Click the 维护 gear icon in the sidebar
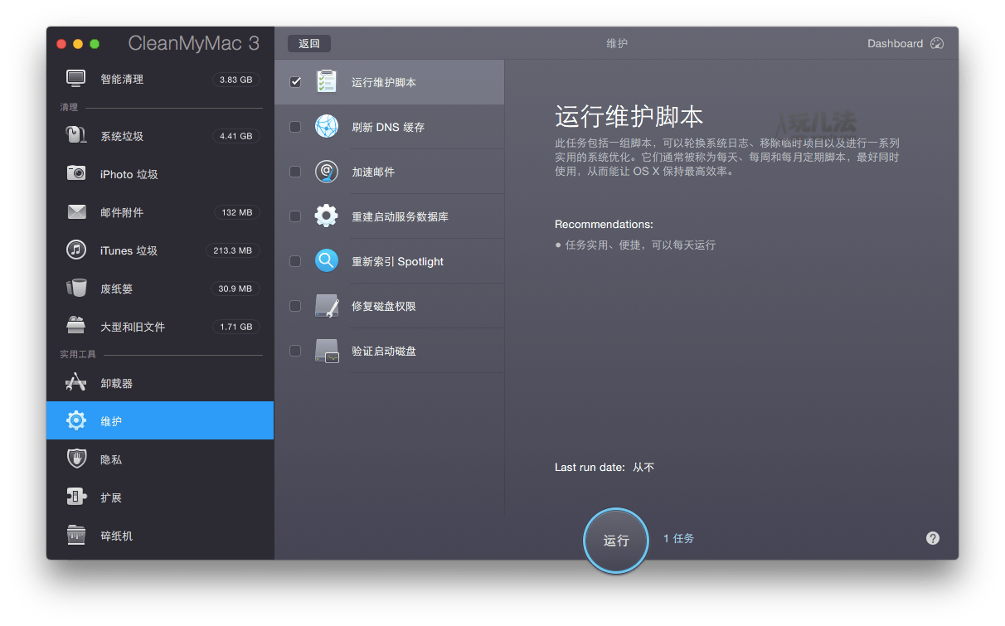This screenshot has height=626, width=1005. (76, 420)
